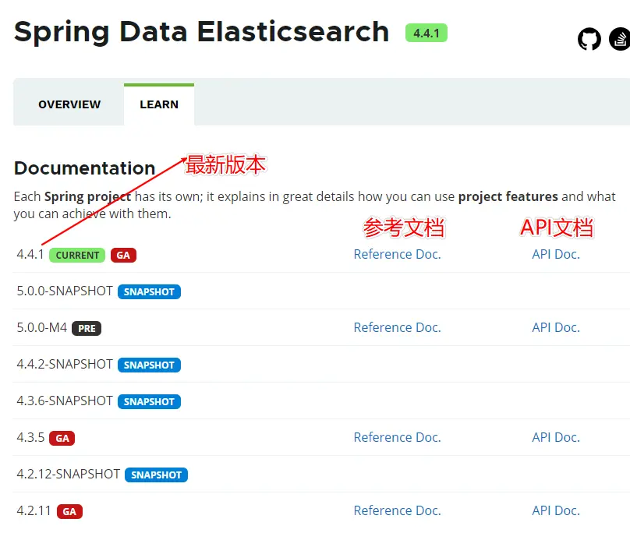Click the SNAPSHOT badge for 4.4.2-SNAPSHOT

pyautogui.click(x=149, y=365)
